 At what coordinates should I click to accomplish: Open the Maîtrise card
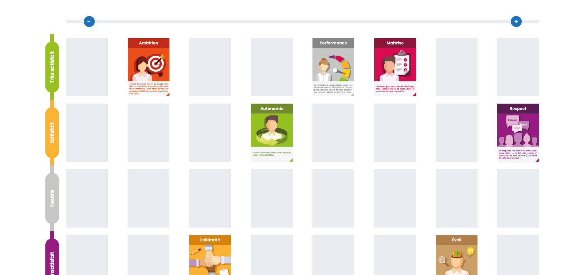pos(395,67)
